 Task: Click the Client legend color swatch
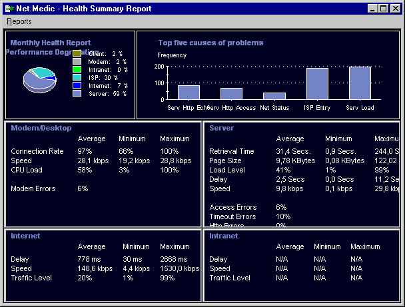click(x=77, y=53)
